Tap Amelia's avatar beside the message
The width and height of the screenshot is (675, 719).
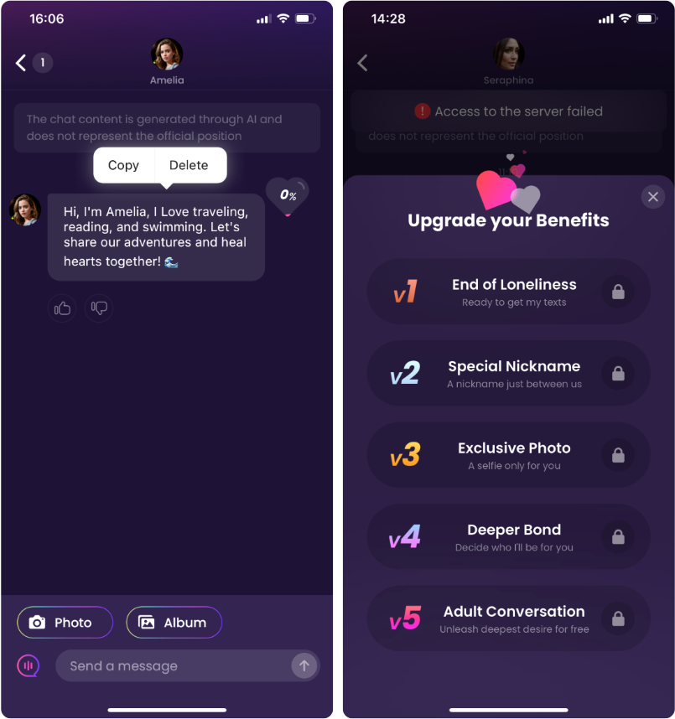coord(25,209)
